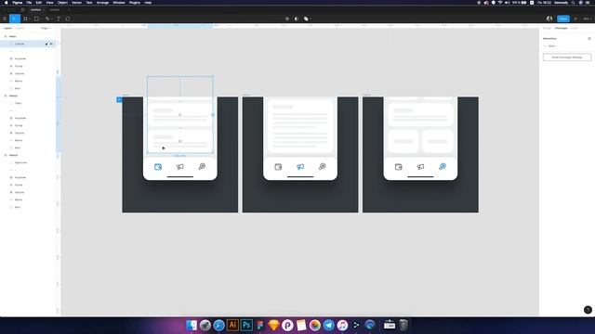Click the Create Component icon
This screenshot has height=334, width=595.
(x=287, y=19)
